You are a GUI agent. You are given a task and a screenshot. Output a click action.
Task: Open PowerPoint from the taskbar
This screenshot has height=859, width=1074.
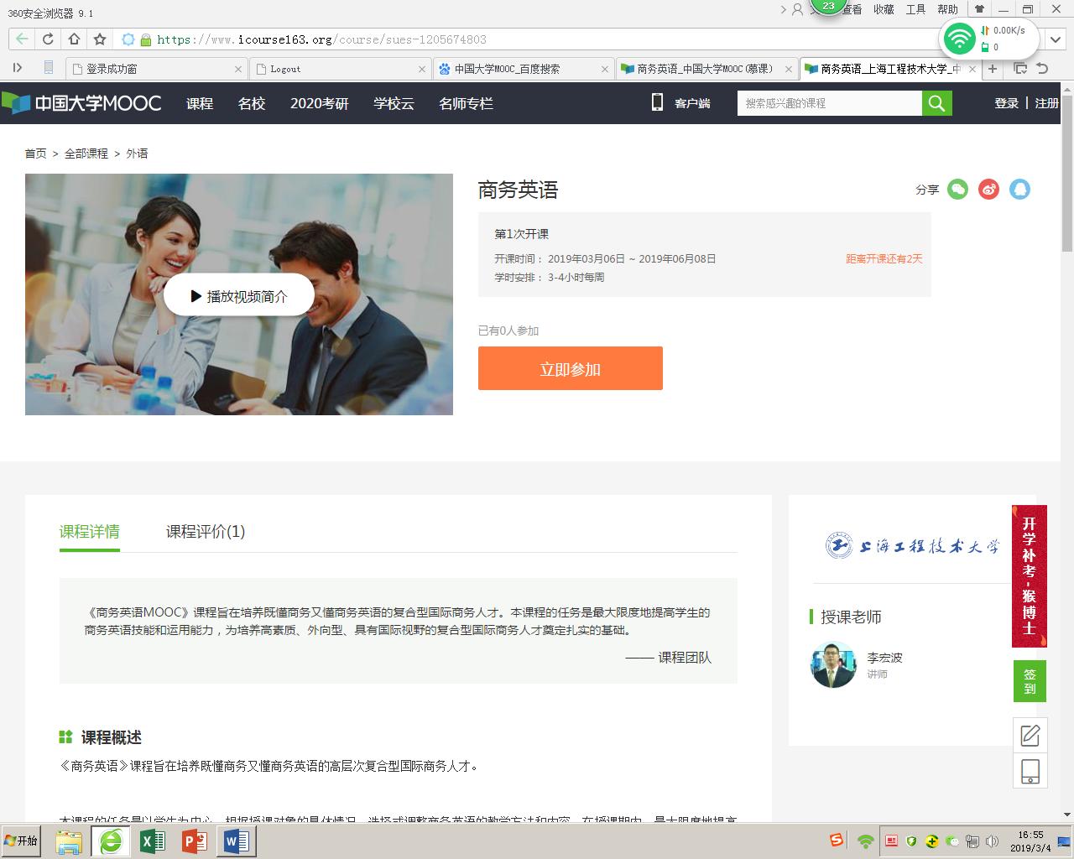[195, 841]
